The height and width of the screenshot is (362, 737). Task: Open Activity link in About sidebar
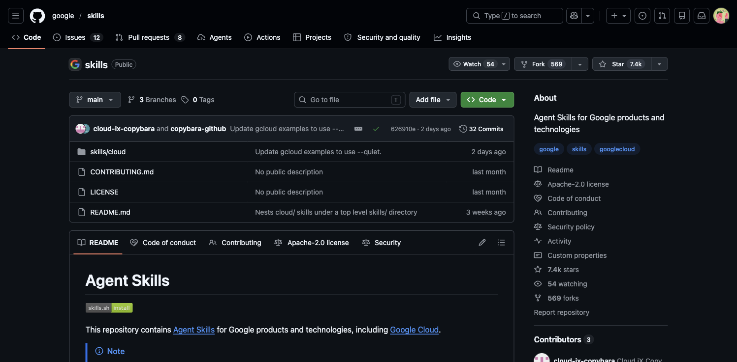point(553,241)
